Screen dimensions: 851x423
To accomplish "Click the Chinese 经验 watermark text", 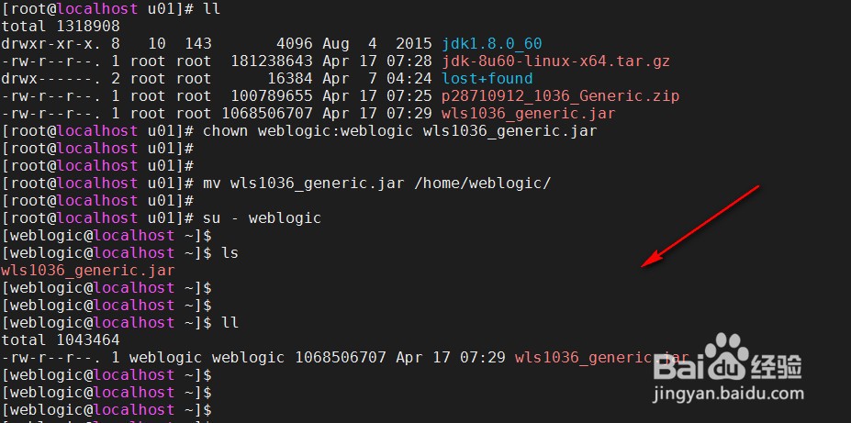I will click(776, 366).
